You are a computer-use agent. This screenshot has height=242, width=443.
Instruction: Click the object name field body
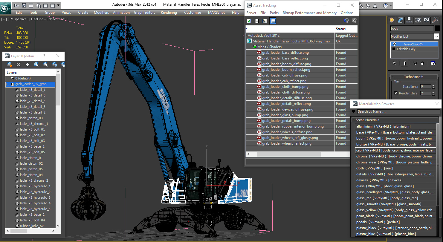click(x=412, y=28)
